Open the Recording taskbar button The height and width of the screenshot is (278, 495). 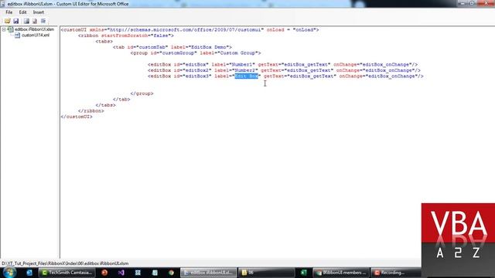click(x=395, y=273)
